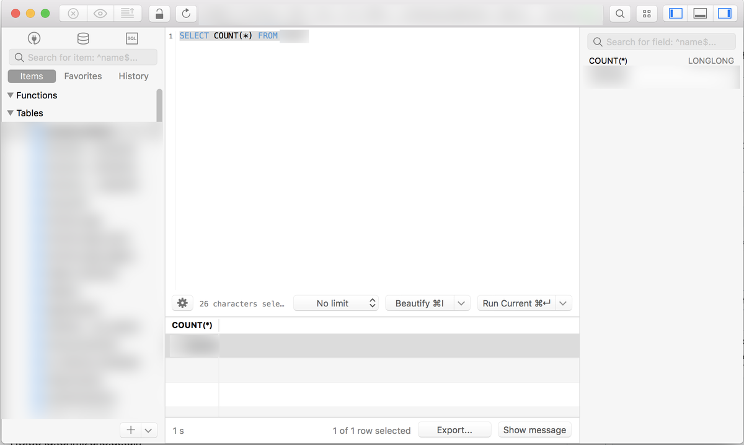This screenshot has height=445, width=744.
Task: Click the eye preview toolbar icon
Action: click(100, 13)
